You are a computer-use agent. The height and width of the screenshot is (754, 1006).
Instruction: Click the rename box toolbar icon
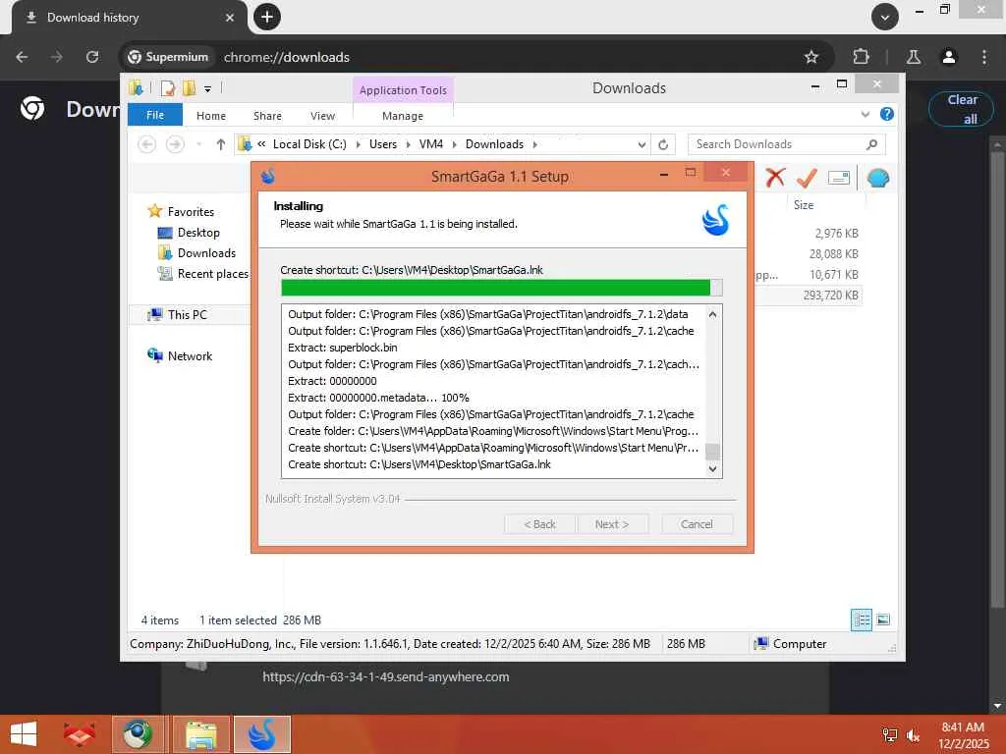coord(839,178)
